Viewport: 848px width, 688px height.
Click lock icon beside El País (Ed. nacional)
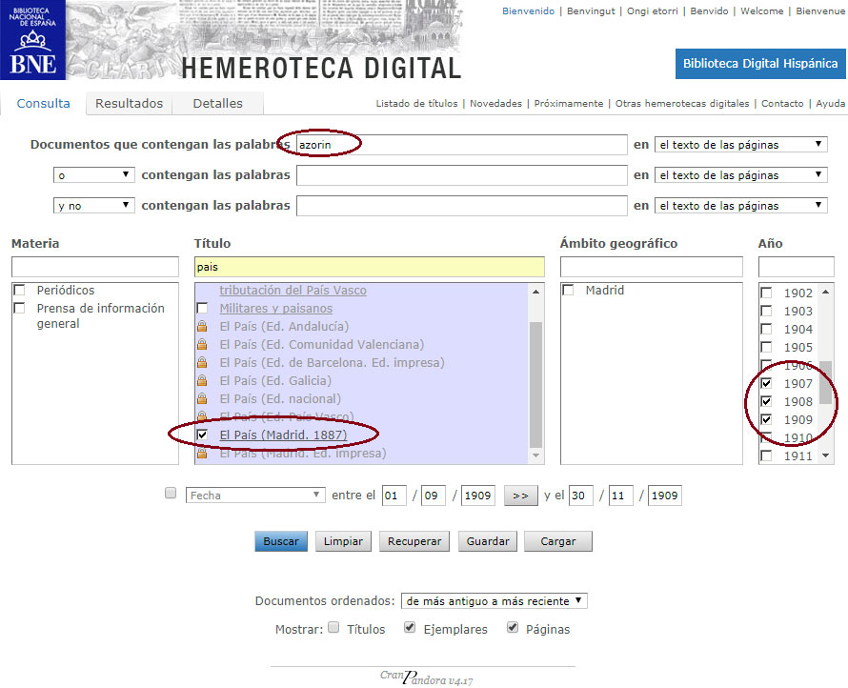[202, 398]
